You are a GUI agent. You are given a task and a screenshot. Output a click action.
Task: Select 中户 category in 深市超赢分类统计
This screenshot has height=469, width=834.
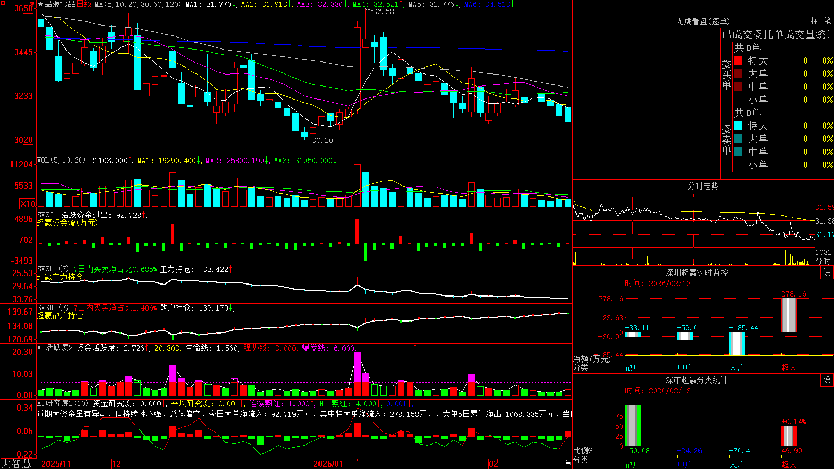[x=685, y=464]
